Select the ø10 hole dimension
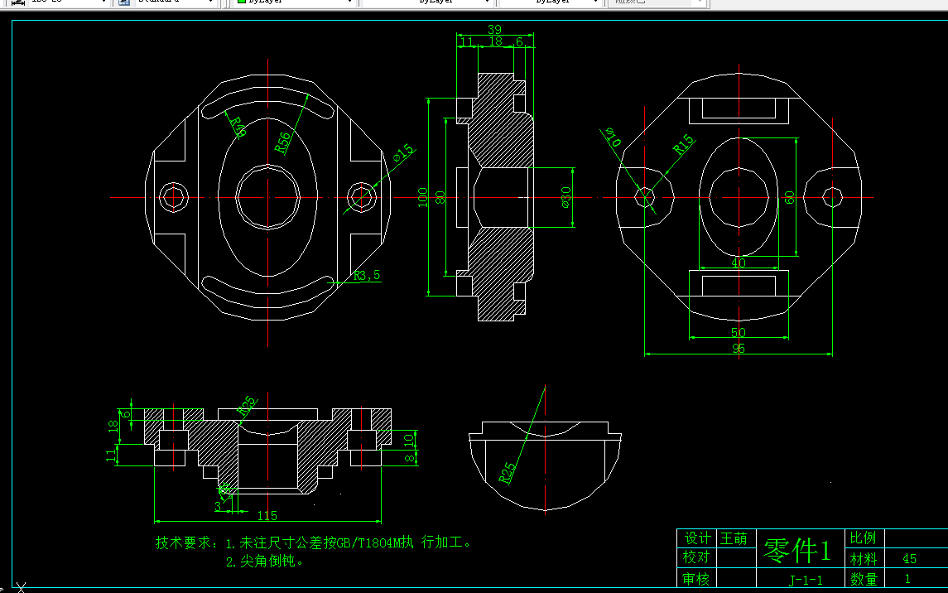The height and width of the screenshot is (593, 948). [x=613, y=137]
